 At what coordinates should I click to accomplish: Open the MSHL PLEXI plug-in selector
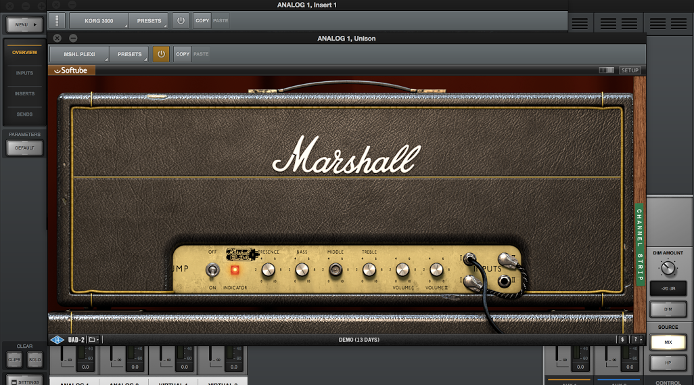[x=79, y=54]
